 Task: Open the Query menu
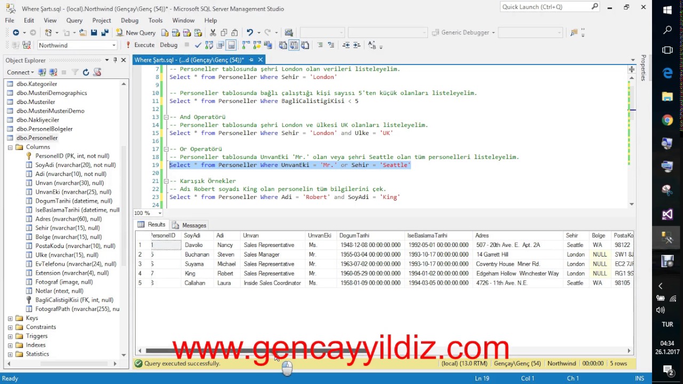click(x=74, y=20)
